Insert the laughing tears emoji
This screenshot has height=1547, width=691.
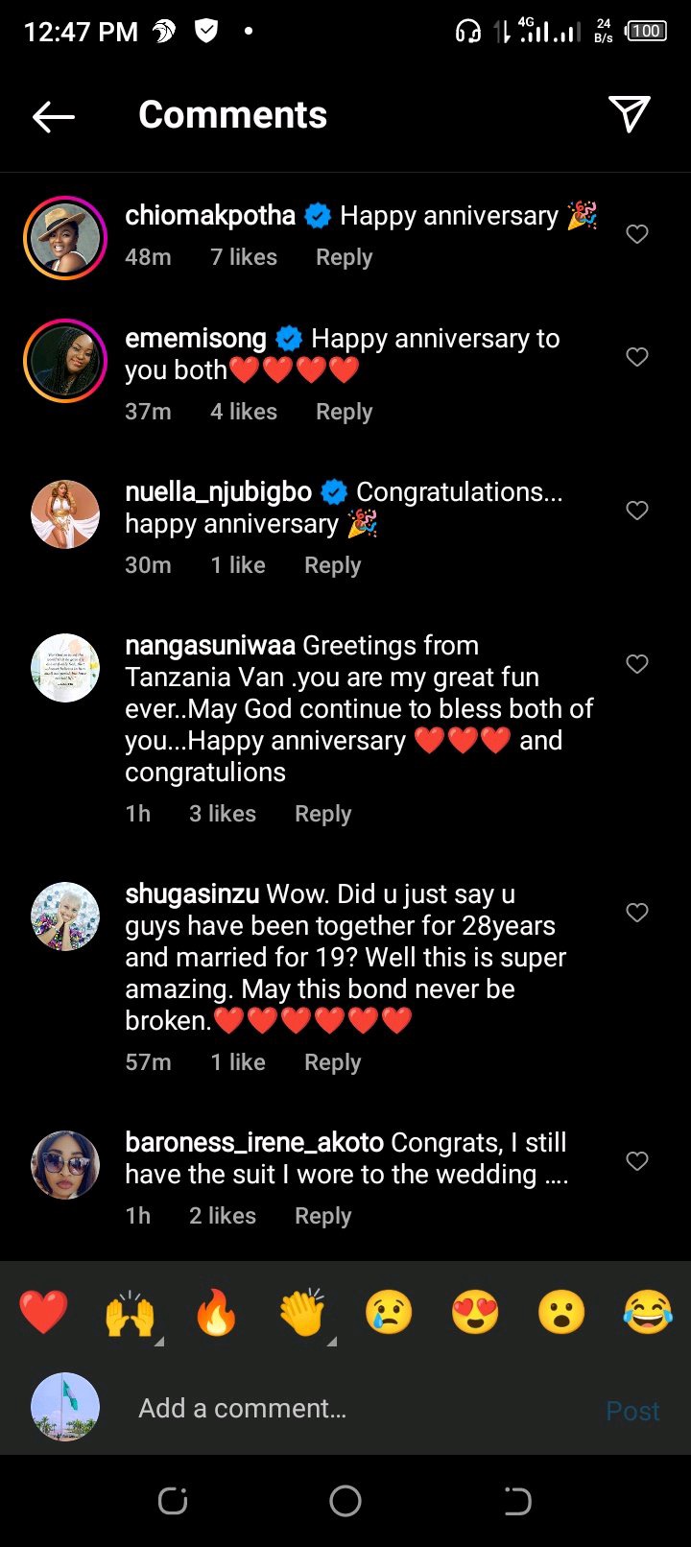point(648,1313)
